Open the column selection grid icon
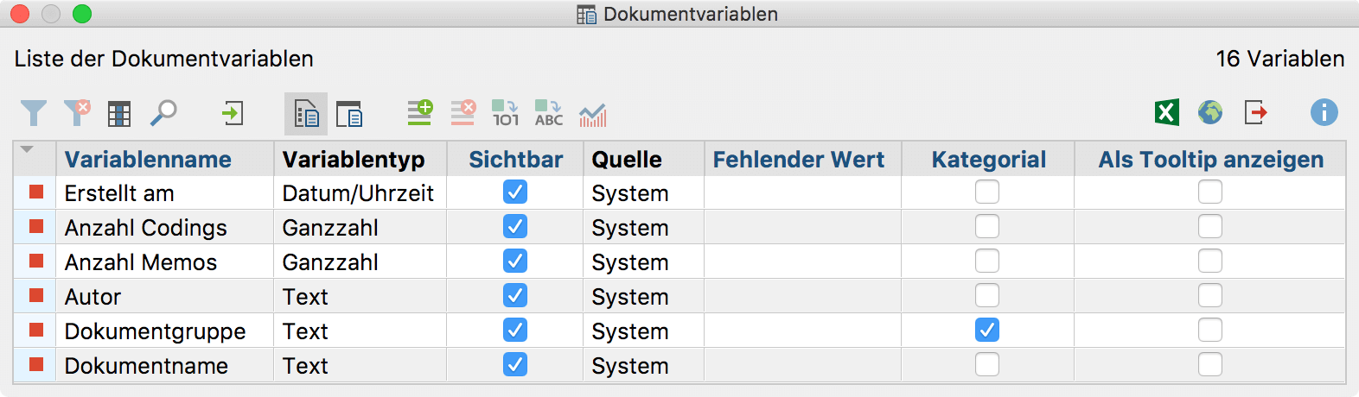The width and height of the screenshot is (1359, 397). click(x=119, y=114)
